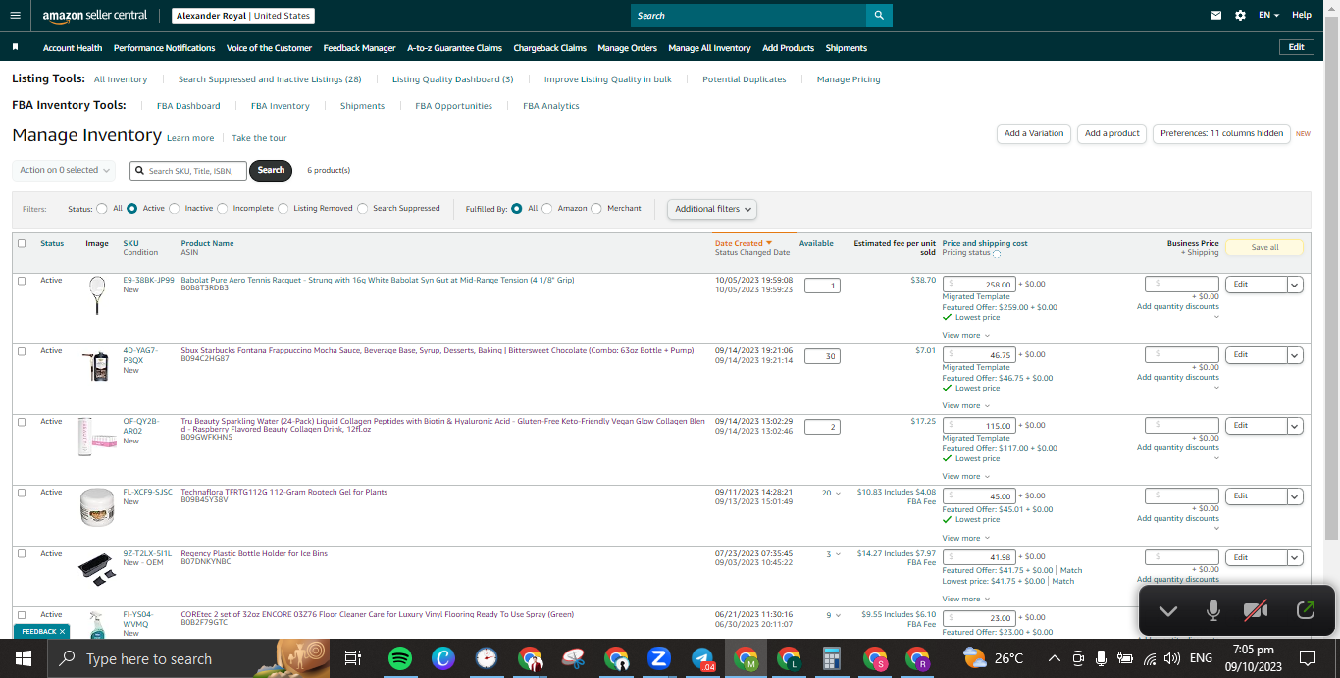Open the EN language dropdown

(1269, 15)
